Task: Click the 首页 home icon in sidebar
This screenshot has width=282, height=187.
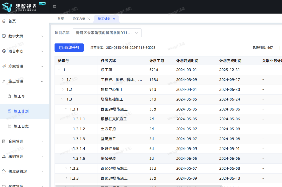Action: click(x=4, y=21)
